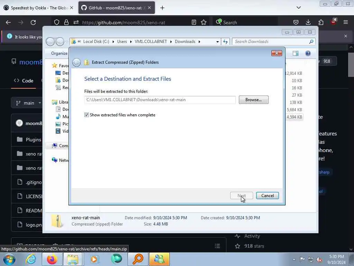Toggle reader view icon

(x=194, y=23)
